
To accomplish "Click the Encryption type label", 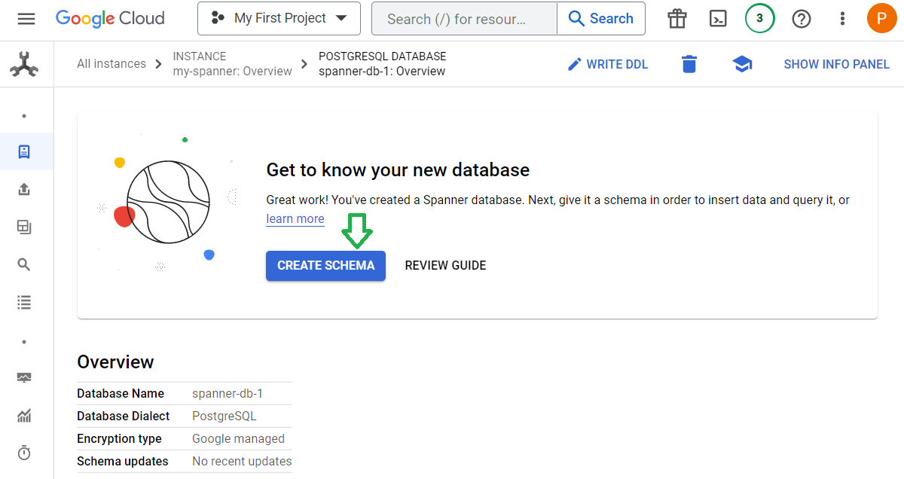I will pyautogui.click(x=119, y=438).
